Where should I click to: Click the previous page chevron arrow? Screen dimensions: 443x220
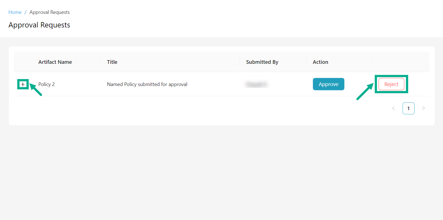[x=393, y=108]
